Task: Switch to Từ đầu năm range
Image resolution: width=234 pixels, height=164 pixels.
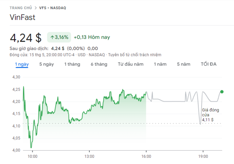Action: 131,64
